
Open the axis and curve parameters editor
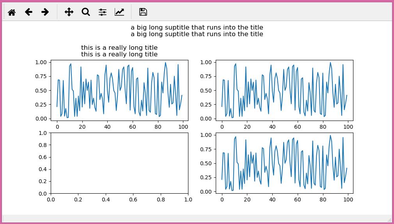point(119,12)
